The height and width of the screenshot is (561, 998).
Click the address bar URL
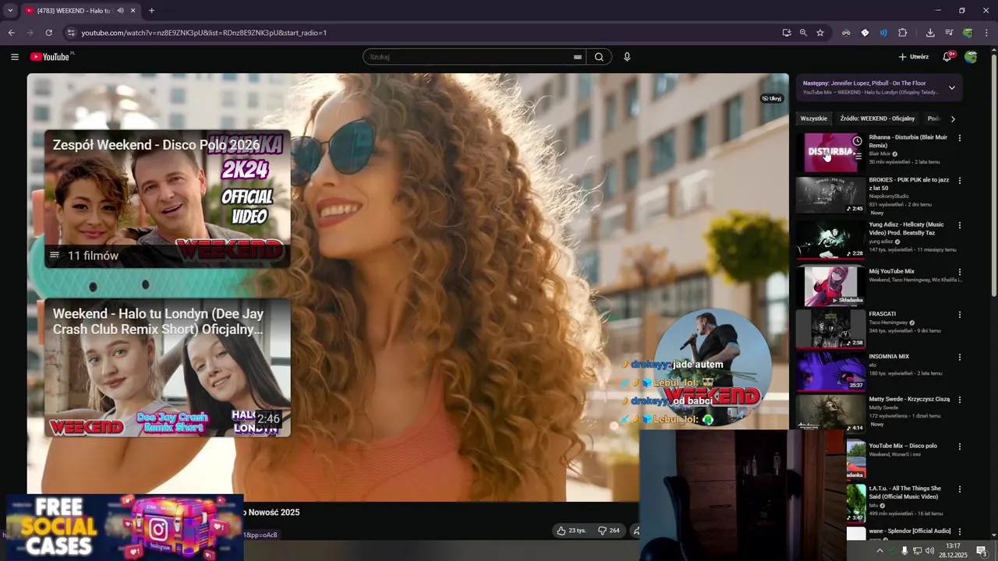click(204, 33)
